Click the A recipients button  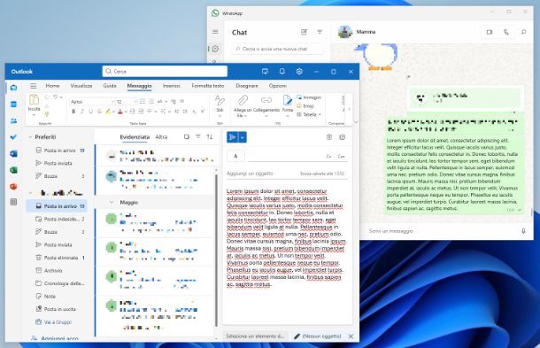[235, 157]
